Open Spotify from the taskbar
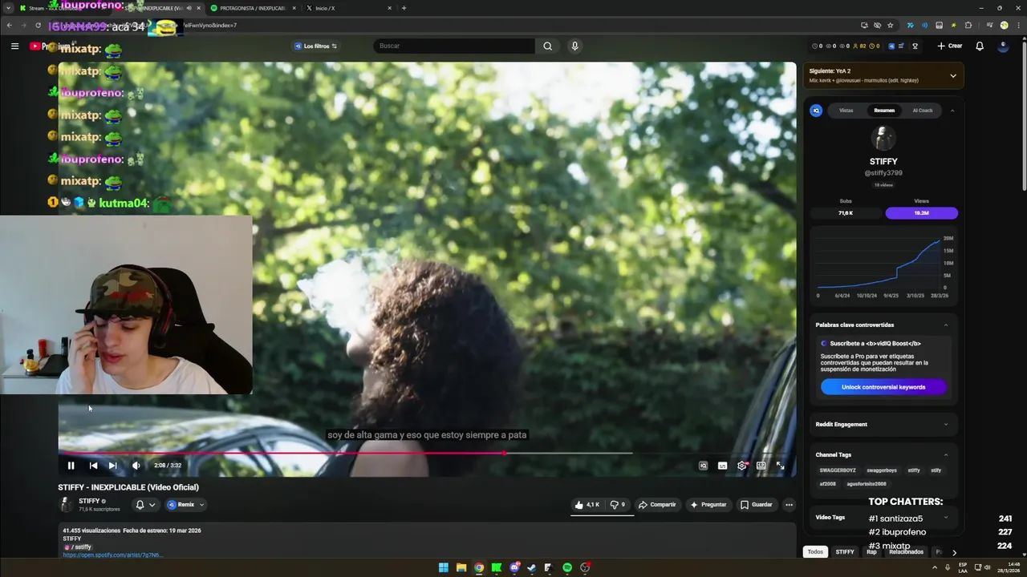1027x577 pixels. 567,567
